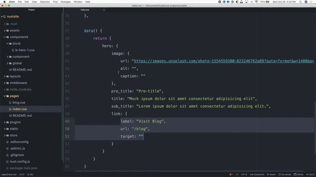The height and width of the screenshot is (177, 316).
Task: Open Notification Center icon
Action: 311,2
